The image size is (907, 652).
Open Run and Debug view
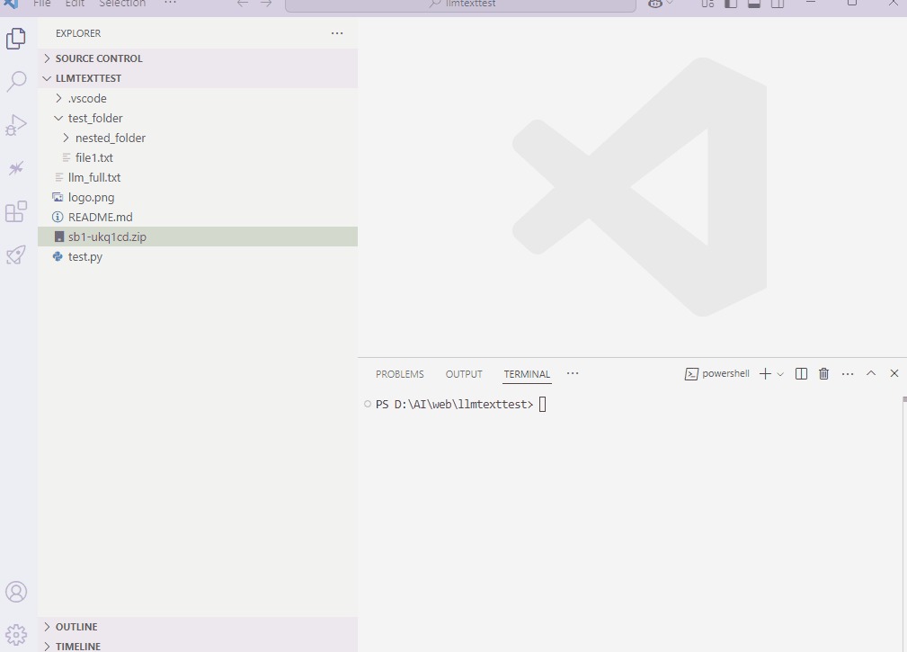(16, 124)
